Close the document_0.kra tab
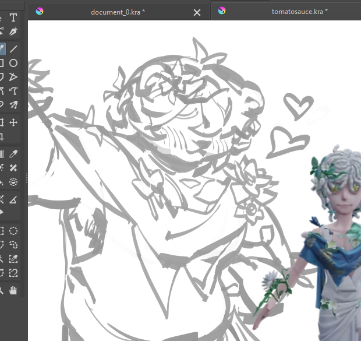The image size is (361, 341). 197,12
